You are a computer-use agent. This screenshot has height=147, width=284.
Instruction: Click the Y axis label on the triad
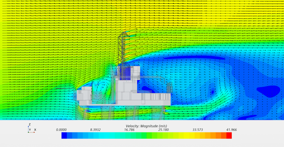(x=30, y=130)
